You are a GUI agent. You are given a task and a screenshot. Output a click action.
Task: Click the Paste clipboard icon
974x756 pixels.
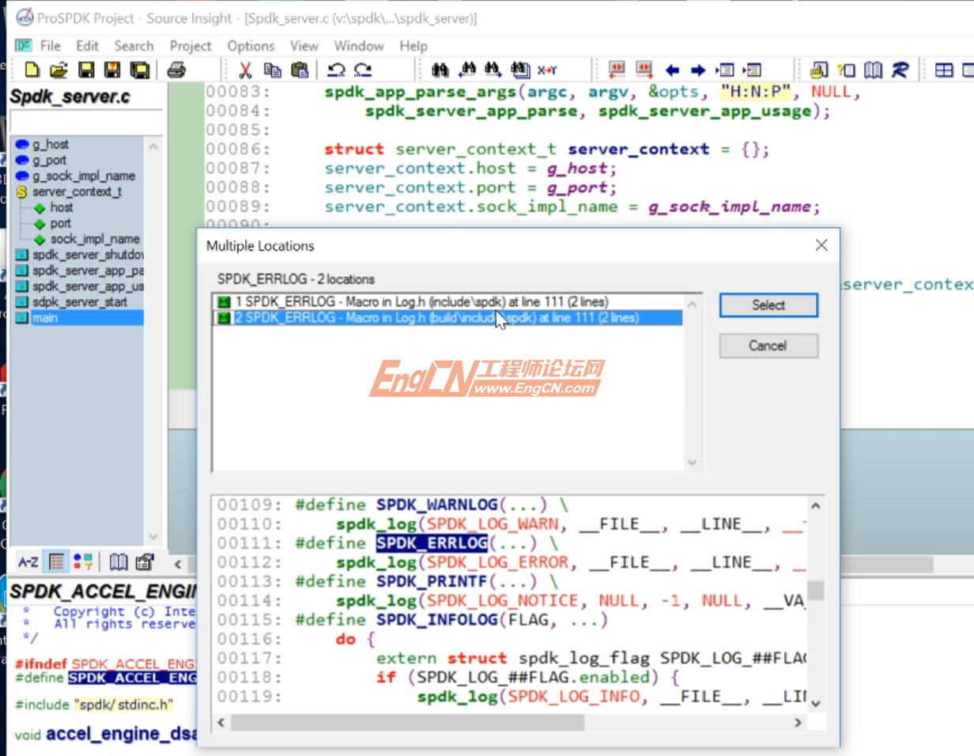click(299, 70)
